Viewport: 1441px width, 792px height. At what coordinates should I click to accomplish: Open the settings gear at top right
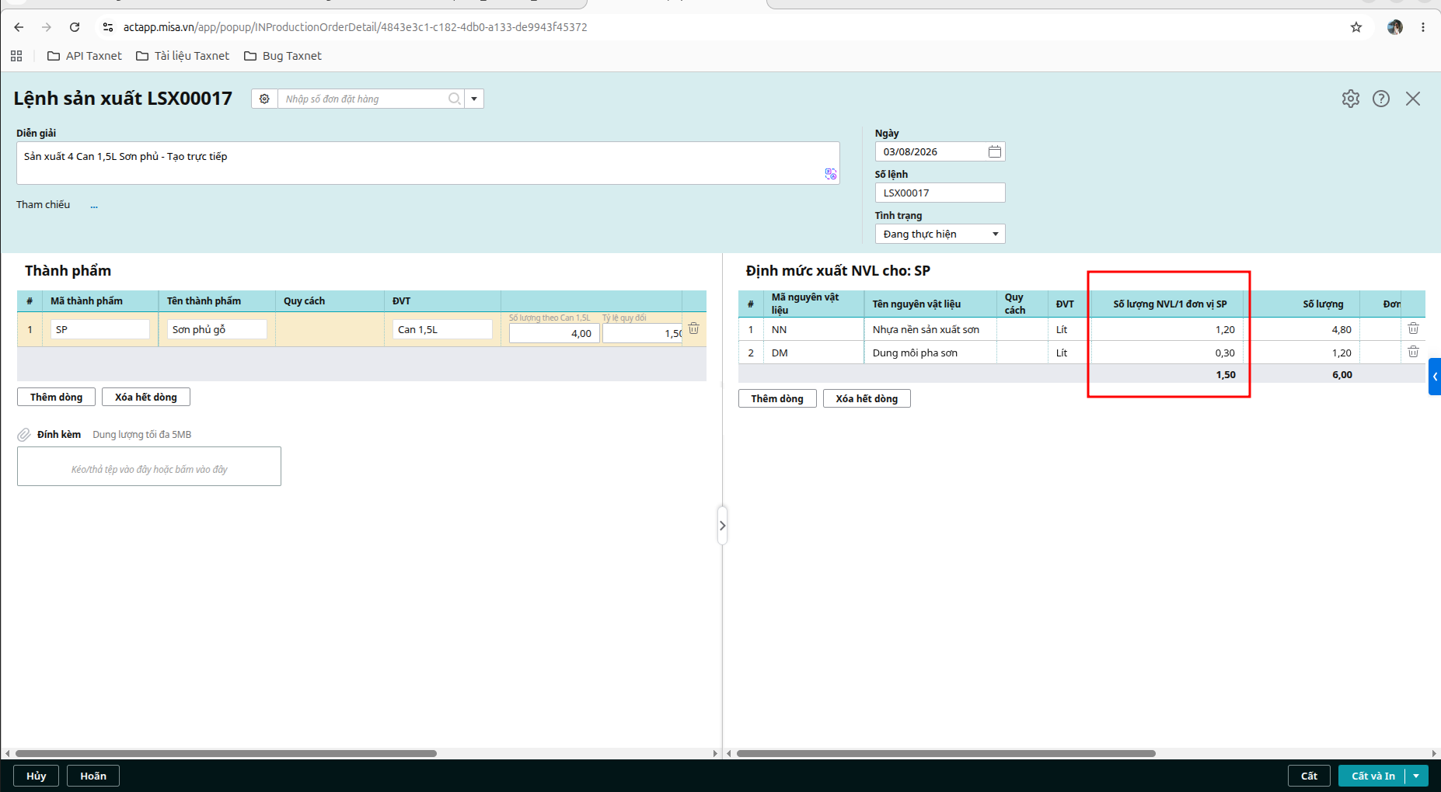[x=1351, y=99]
